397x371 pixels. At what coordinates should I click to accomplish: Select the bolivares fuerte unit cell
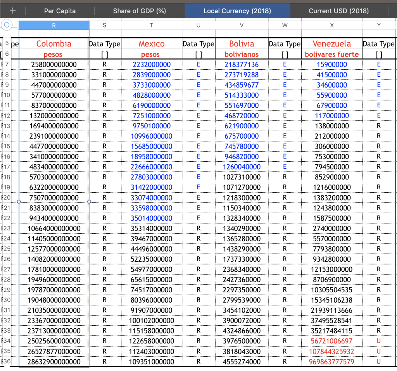[332, 54]
